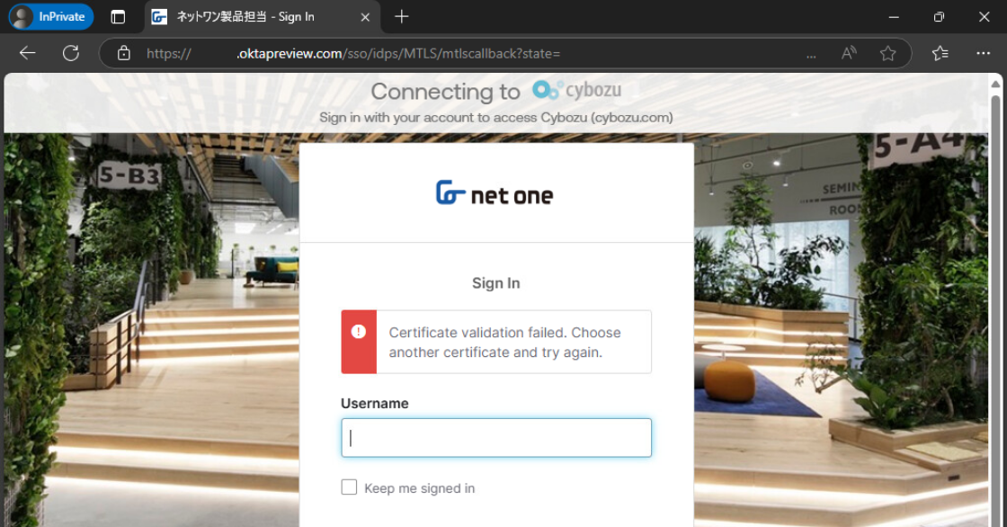Click the InPrivate profile badge

[51, 16]
